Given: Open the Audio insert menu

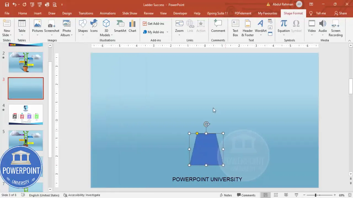Looking at the screenshot, I should point(322,28).
